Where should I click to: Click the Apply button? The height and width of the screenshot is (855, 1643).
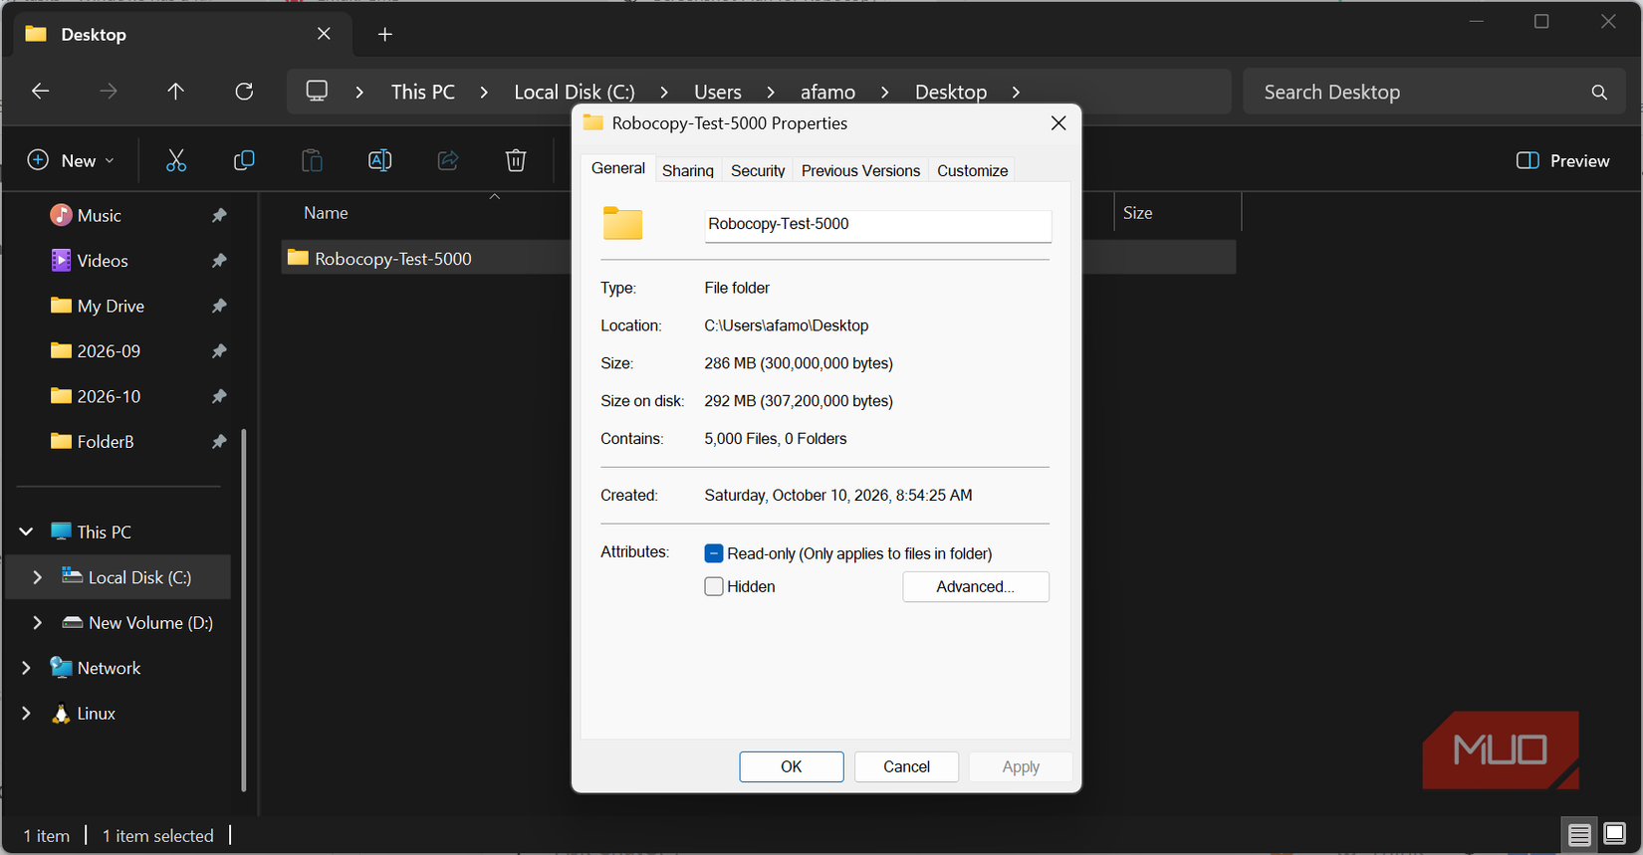tap(1021, 766)
